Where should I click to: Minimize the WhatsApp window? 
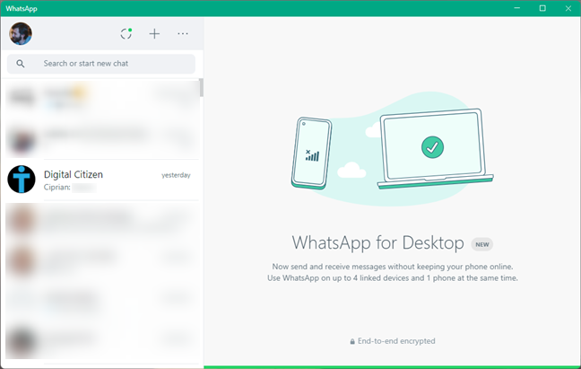517,8
